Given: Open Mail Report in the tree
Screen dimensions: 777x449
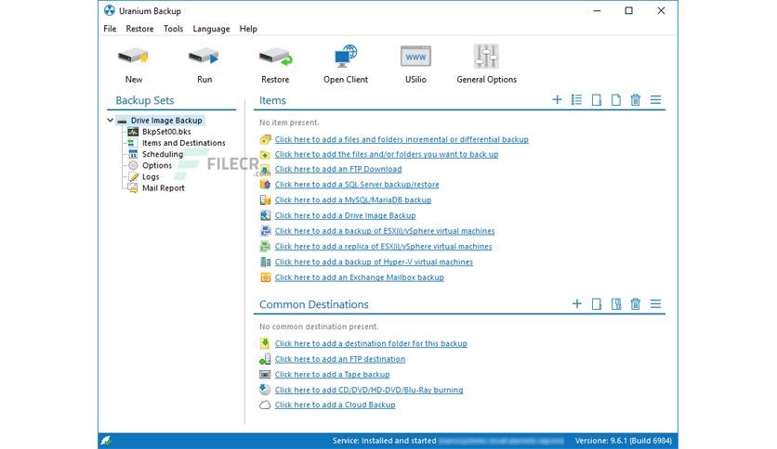Looking at the screenshot, I should (x=163, y=188).
